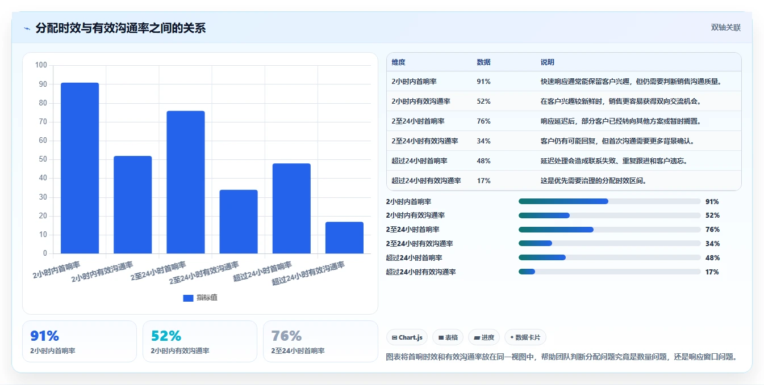Screen dimensions: 764x385
Task: Click the Chart.js tag chip
Action: (407, 337)
